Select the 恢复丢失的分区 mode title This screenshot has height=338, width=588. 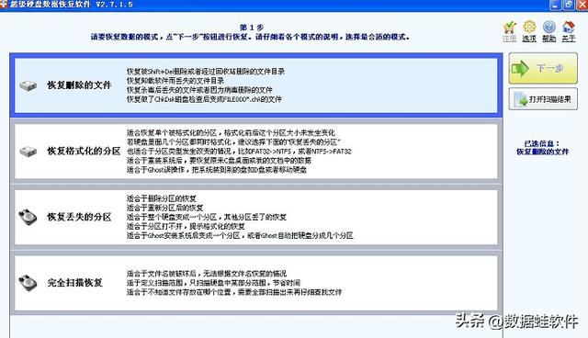[x=79, y=217]
